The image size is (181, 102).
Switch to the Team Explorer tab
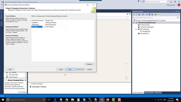point(149,93)
